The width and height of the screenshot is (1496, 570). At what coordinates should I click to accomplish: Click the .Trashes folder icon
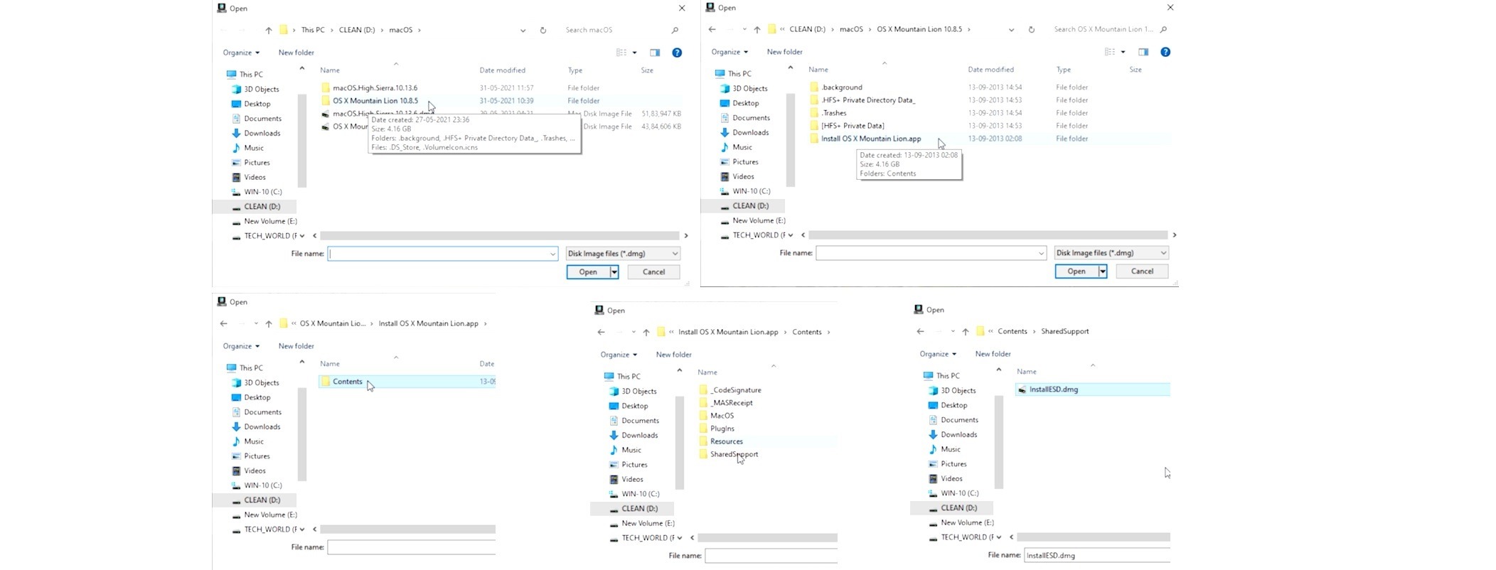pos(814,113)
